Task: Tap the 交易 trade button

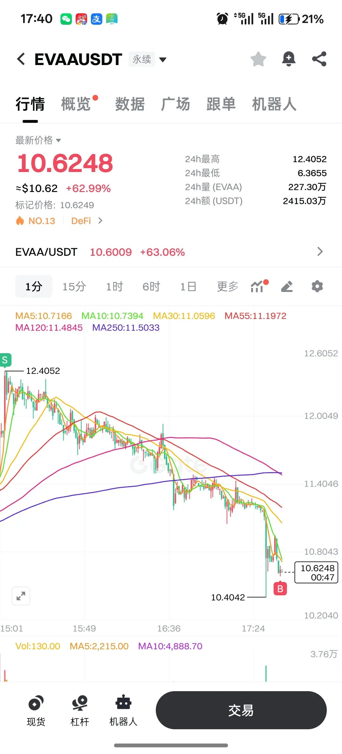Action: click(241, 710)
